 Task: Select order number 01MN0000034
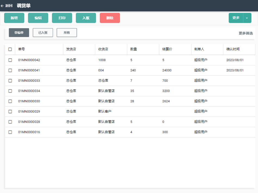(x=29, y=91)
